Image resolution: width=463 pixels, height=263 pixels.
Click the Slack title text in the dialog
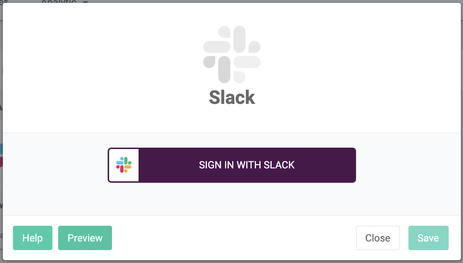pyautogui.click(x=232, y=97)
